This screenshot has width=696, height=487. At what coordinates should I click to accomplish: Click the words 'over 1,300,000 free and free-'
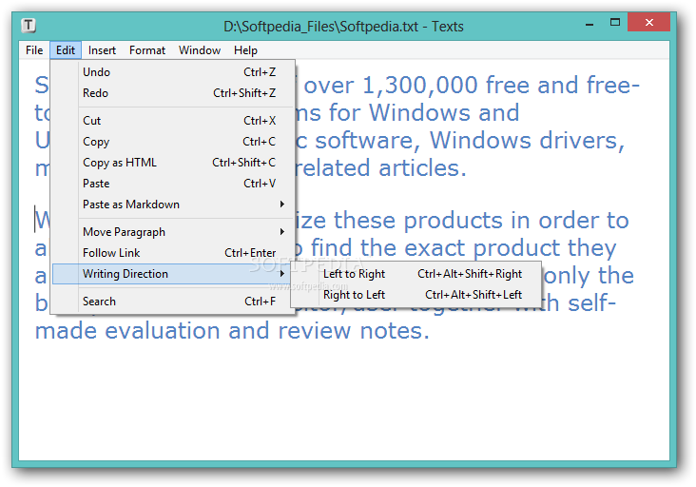pos(472,86)
